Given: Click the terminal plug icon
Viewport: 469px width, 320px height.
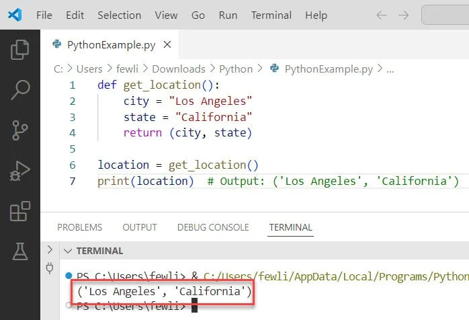Looking at the screenshot, I should click(x=49, y=268).
